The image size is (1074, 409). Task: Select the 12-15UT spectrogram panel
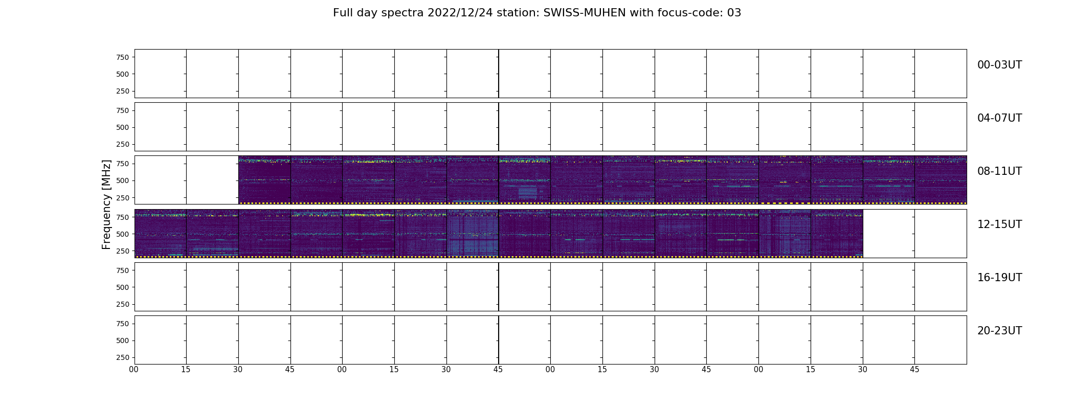[x=550, y=233]
